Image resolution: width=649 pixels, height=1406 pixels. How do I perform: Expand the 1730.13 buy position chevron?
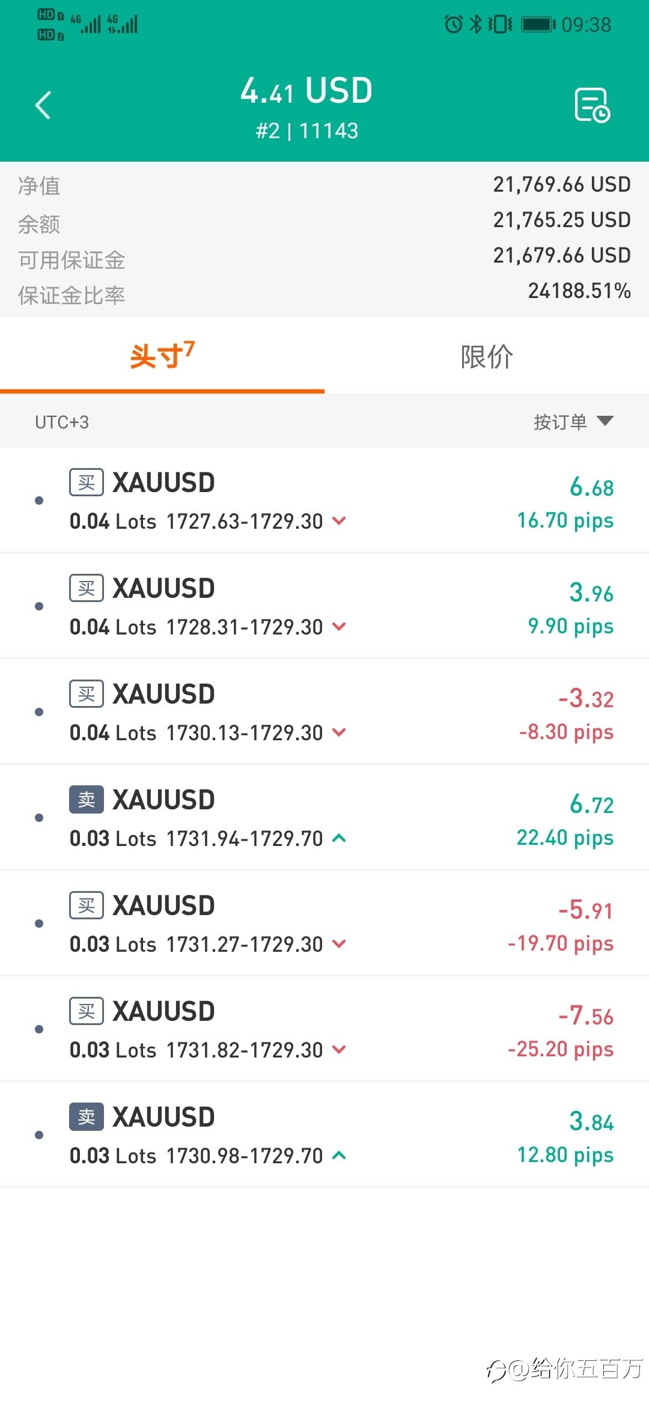click(x=339, y=732)
